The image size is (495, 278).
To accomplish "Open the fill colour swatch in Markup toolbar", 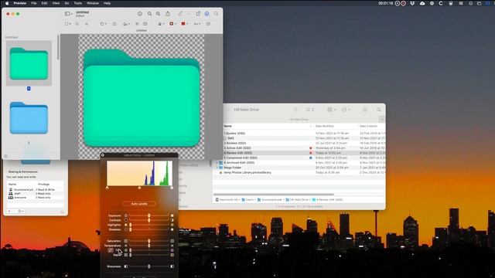I will click(x=184, y=24).
